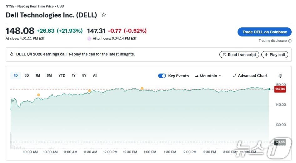The height and width of the screenshot is (163, 296).
Task: Click the refresh icon beside earnings call
Action: pyautogui.click(x=12, y=54)
